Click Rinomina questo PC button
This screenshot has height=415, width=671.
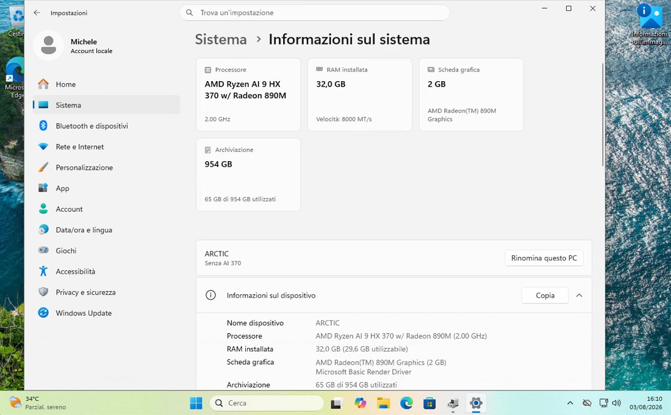pyautogui.click(x=544, y=258)
